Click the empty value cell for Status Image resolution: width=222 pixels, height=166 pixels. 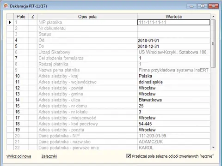click(x=173, y=34)
